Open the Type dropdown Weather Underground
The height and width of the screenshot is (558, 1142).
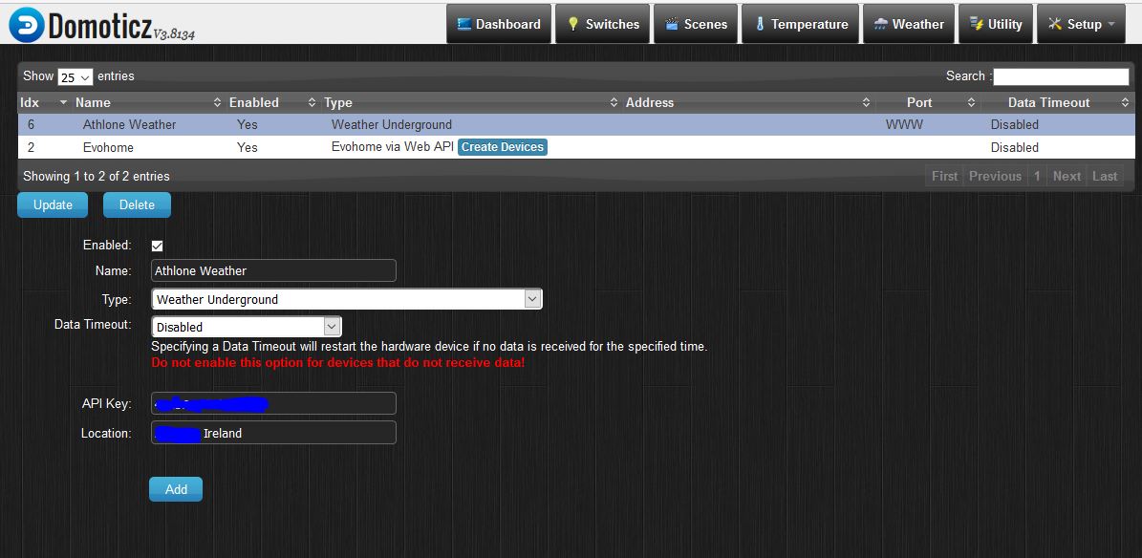347,299
